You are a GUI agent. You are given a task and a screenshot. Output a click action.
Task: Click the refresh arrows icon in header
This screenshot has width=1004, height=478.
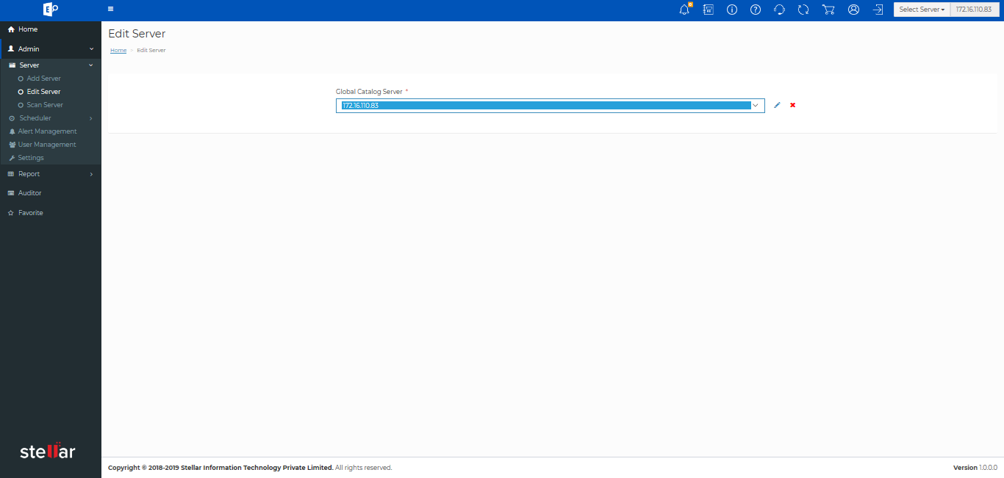803,10
